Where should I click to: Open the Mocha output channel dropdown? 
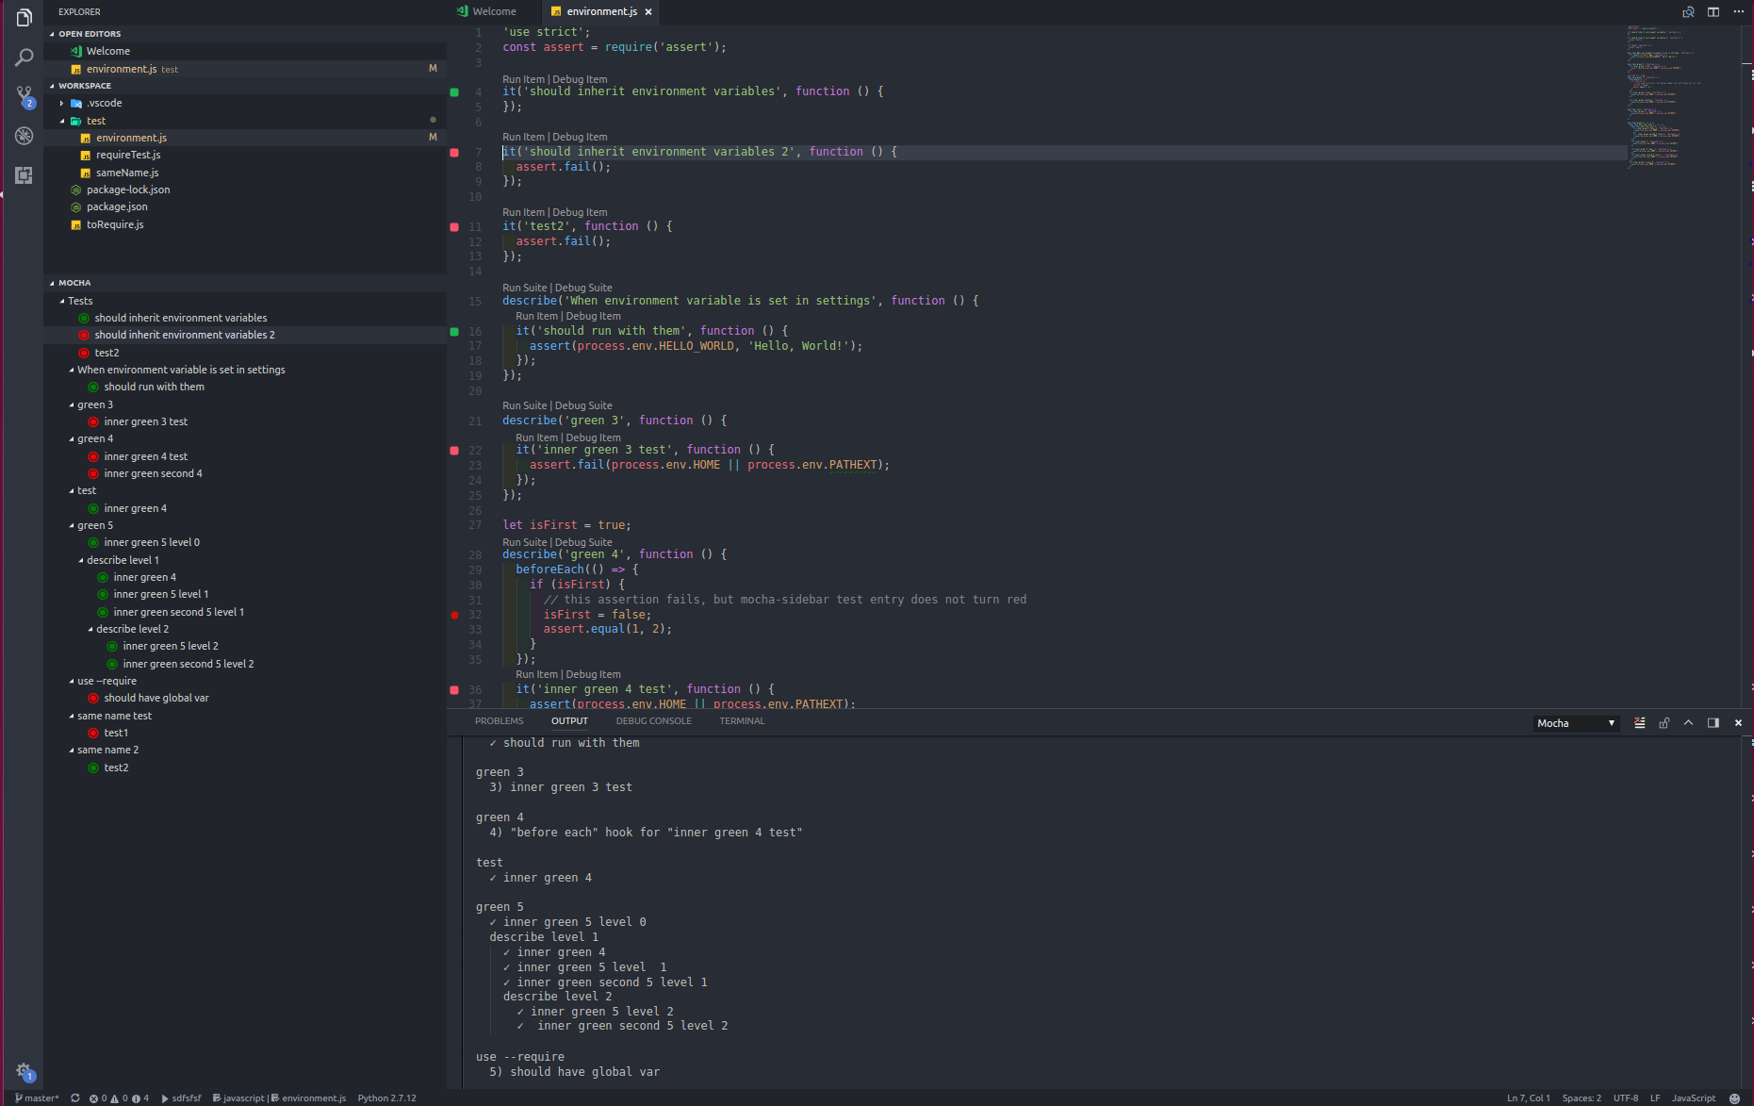[x=1576, y=723]
